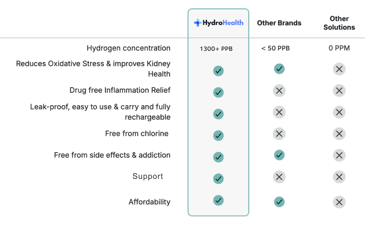Click Other Brands checkmark for side effects row
This screenshot has height=225, width=365.
[279, 154]
